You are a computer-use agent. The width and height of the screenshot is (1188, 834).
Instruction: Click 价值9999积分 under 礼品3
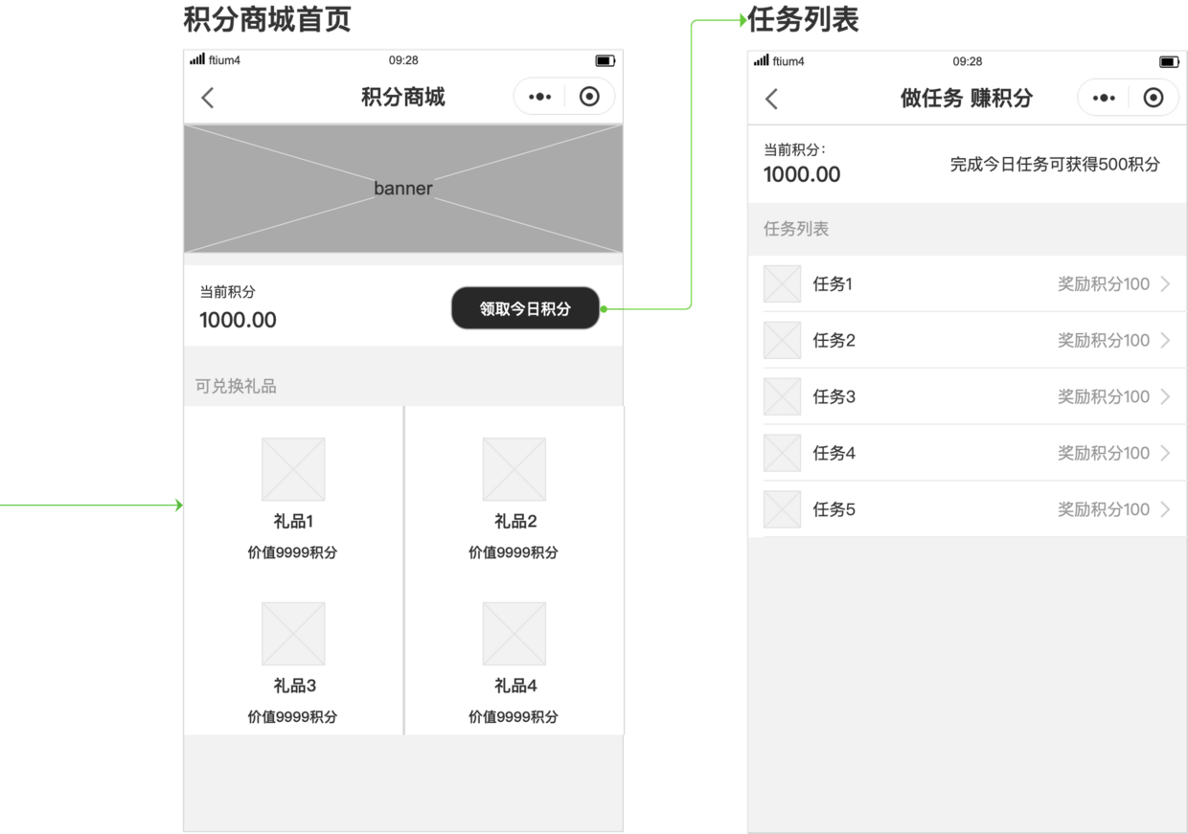[x=293, y=717]
